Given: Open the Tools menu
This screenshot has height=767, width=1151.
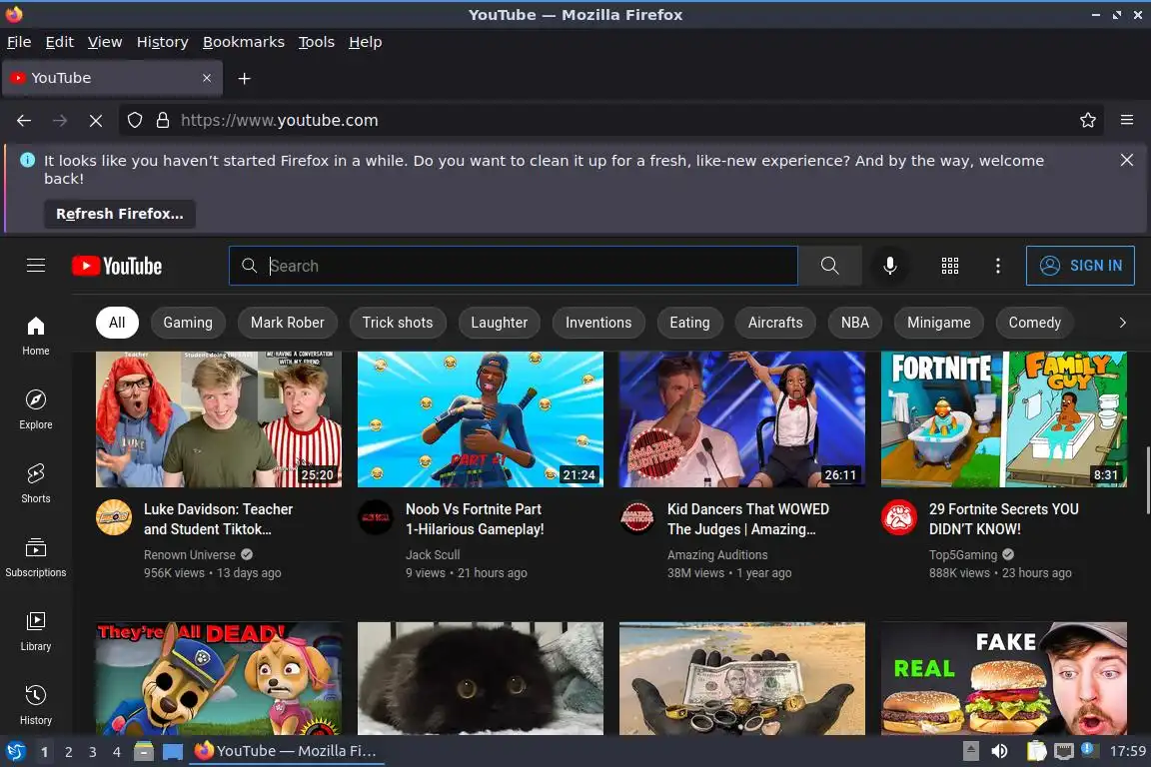Looking at the screenshot, I should (x=317, y=42).
